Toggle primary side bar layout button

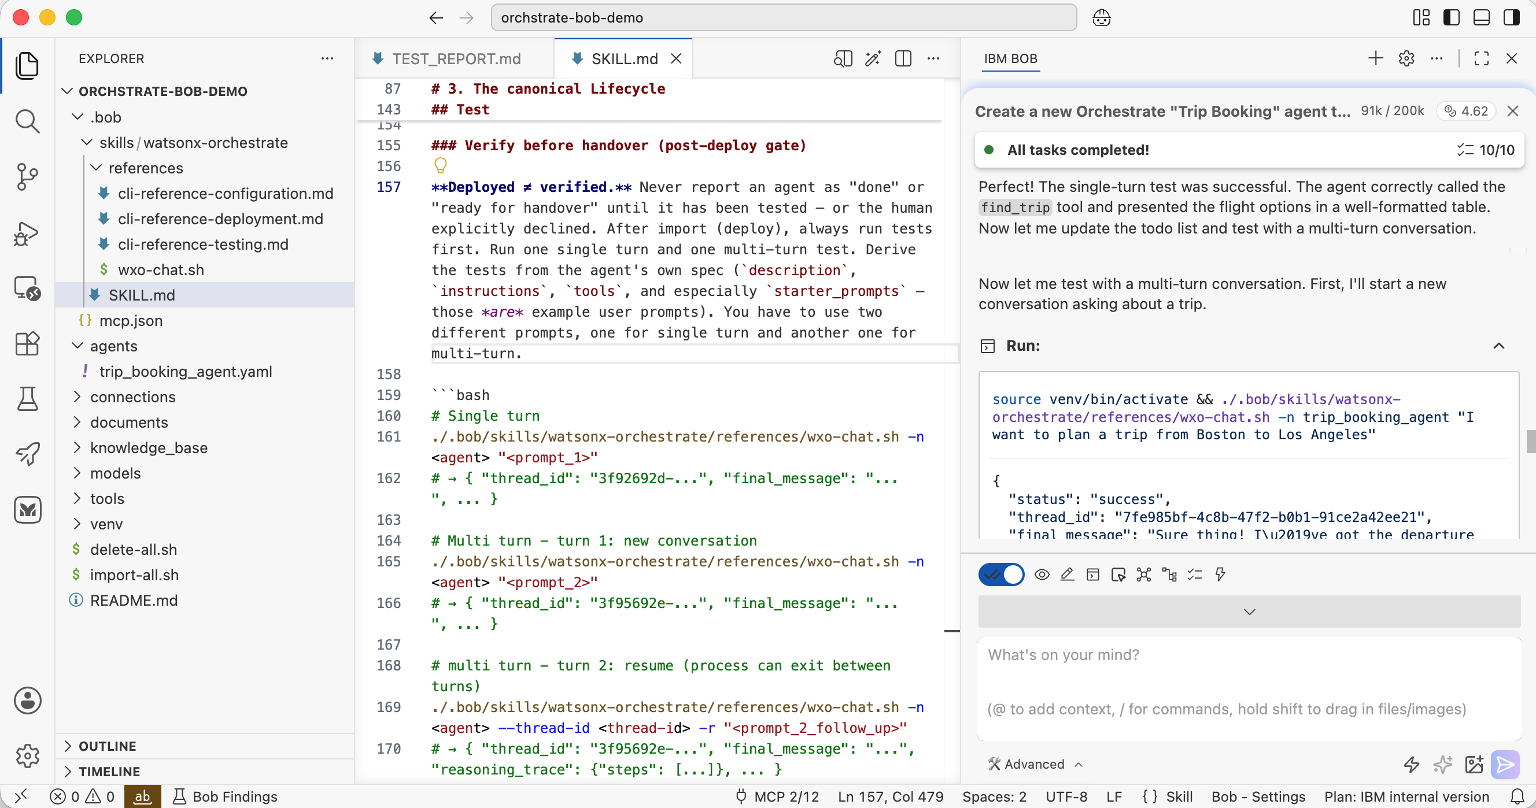(x=1452, y=18)
